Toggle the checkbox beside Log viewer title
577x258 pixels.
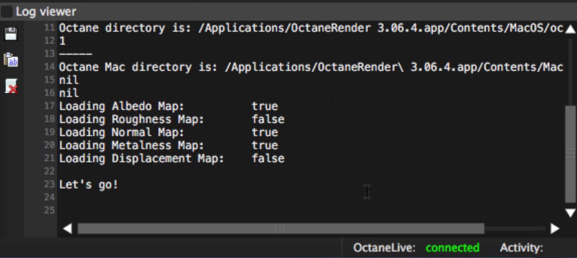pos(7,12)
